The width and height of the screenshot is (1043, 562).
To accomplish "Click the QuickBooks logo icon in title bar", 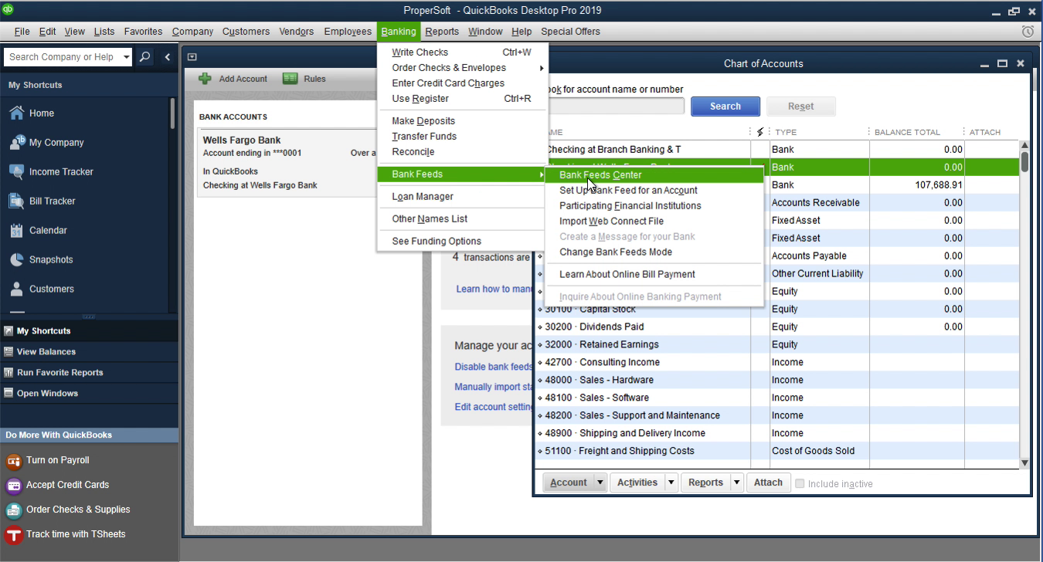I will (7, 10).
